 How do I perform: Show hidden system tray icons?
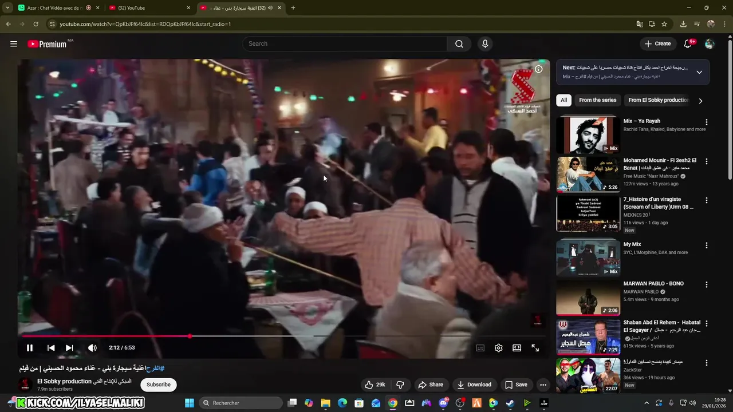click(x=647, y=403)
